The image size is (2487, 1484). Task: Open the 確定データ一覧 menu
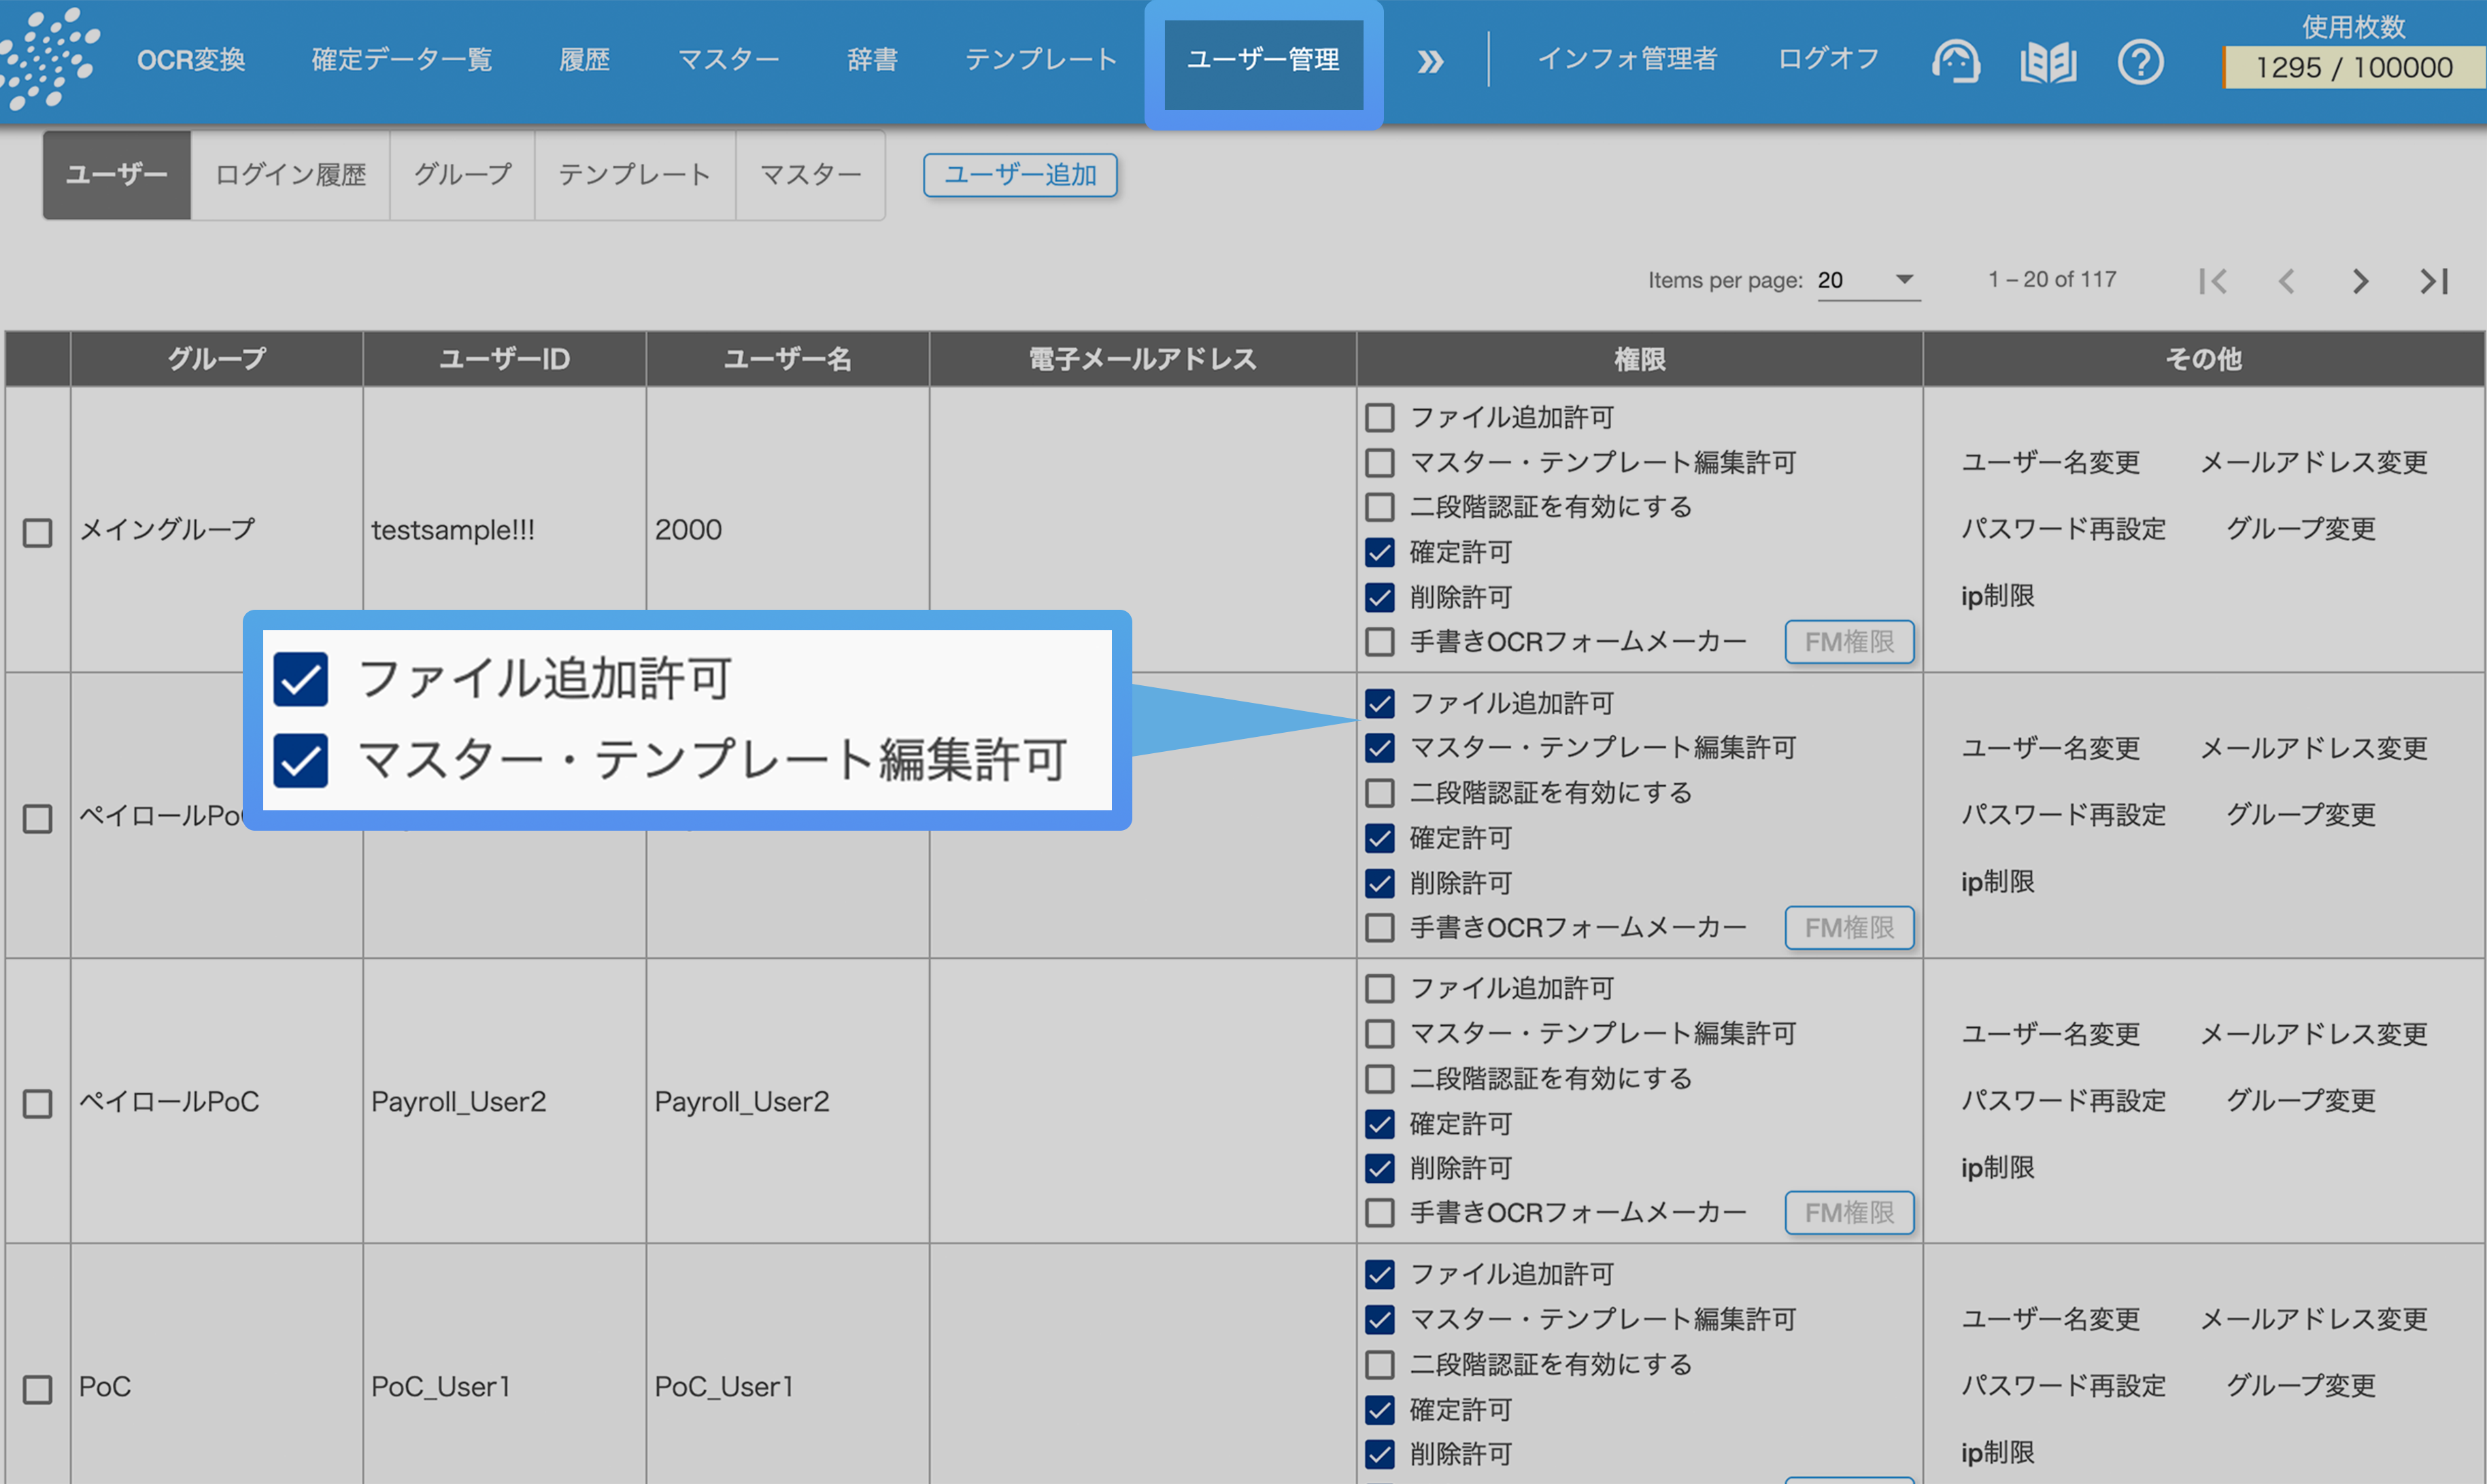click(x=401, y=59)
